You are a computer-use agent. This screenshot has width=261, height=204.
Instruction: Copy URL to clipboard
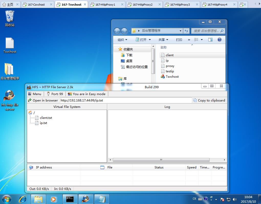click(209, 100)
